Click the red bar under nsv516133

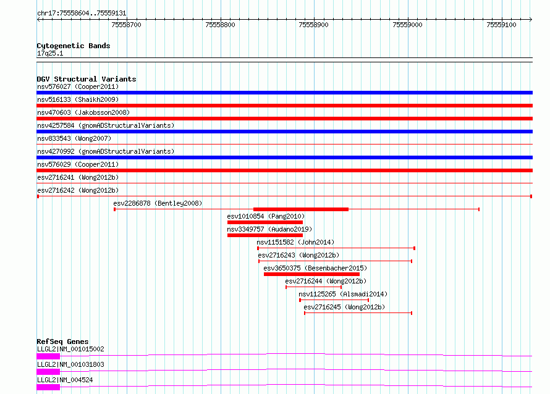pos(284,106)
